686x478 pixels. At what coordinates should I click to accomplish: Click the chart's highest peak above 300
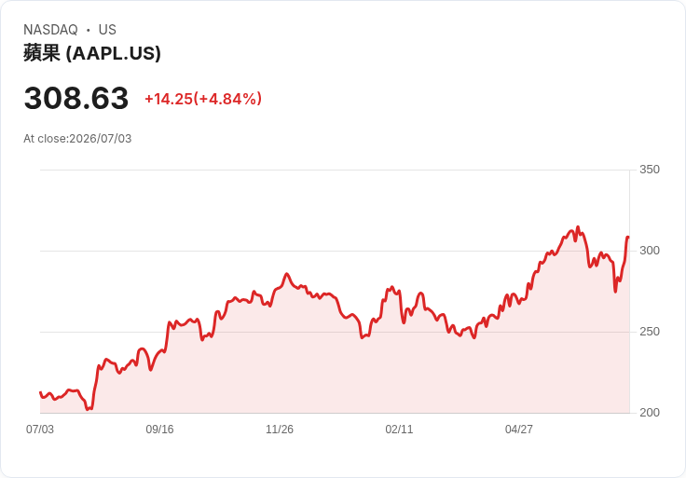coord(578,227)
